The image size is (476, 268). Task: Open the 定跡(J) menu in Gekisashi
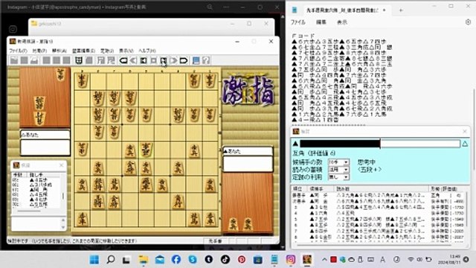coord(107,51)
